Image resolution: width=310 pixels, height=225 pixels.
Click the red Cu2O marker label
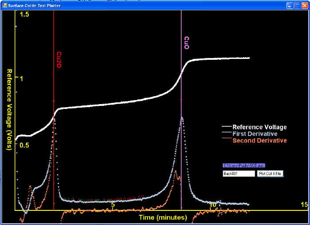click(59, 60)
